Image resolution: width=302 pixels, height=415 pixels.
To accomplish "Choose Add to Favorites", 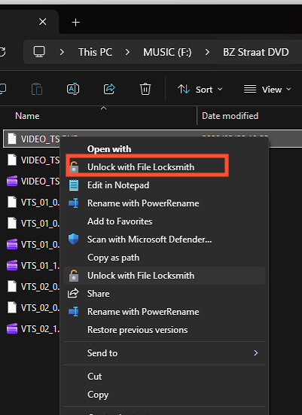I will tap(164, 221).
